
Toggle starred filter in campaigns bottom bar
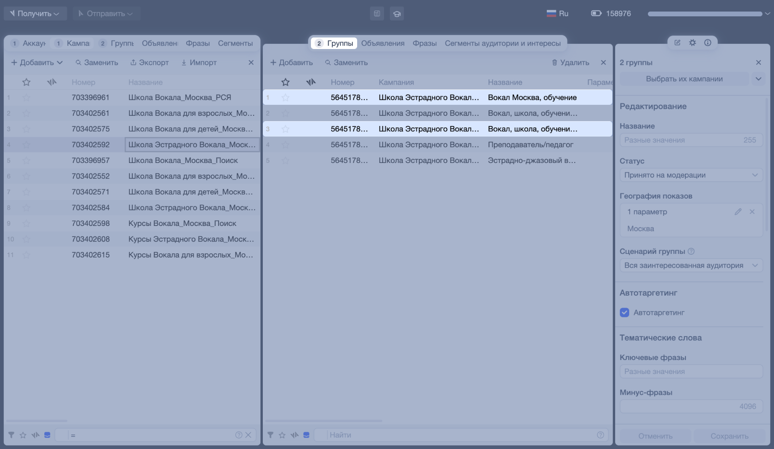click(23, 435)
